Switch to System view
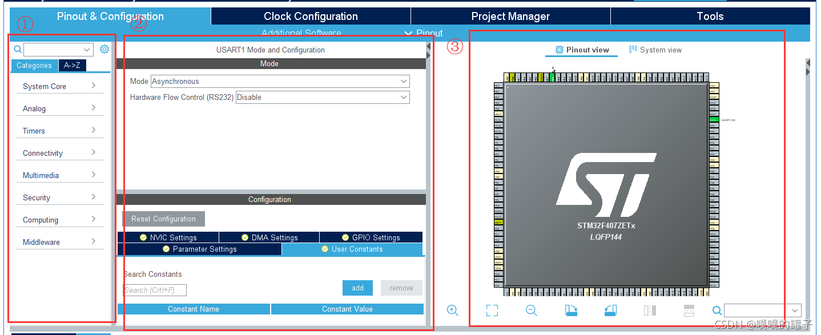Image resolution: width=821 pixels, height=335 pixels. tap(655, 50)
